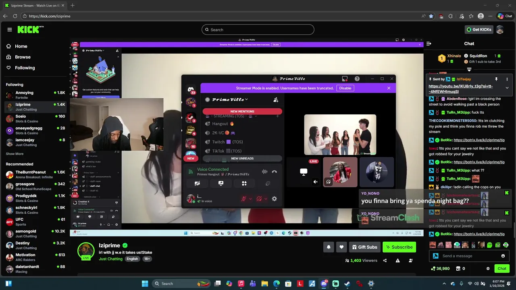Toggle Discord screen share icon
516x290 pixels.
coord(221,183)
